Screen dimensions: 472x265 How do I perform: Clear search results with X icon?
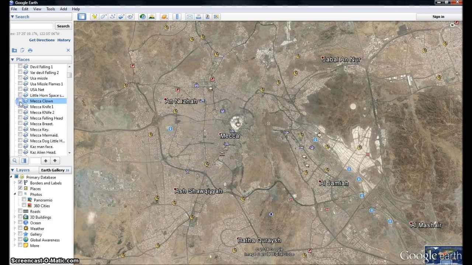68,50
